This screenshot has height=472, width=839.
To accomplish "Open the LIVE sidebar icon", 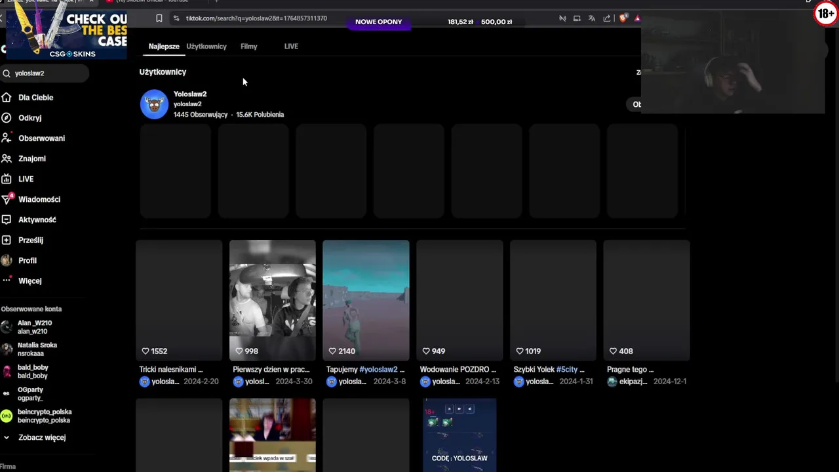I will tap(7, 179).
